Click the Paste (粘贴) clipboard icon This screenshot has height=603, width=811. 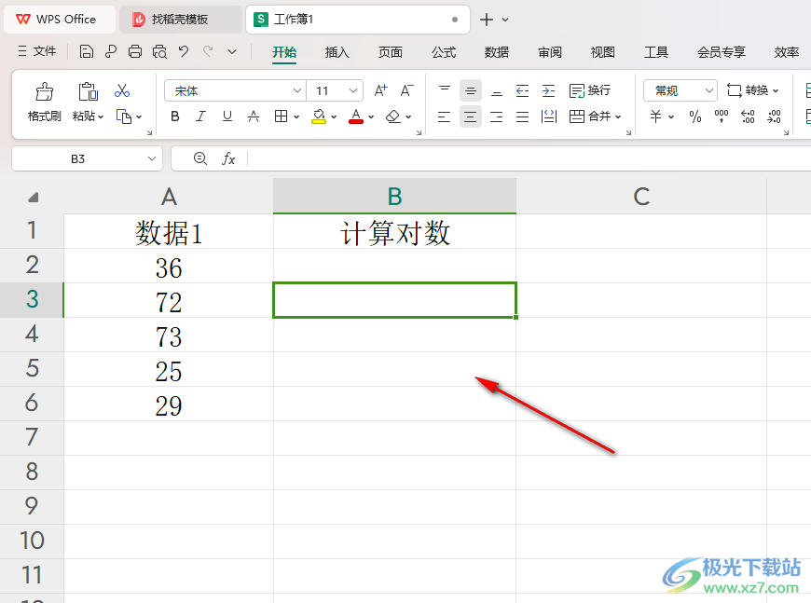tap(88, 91)
